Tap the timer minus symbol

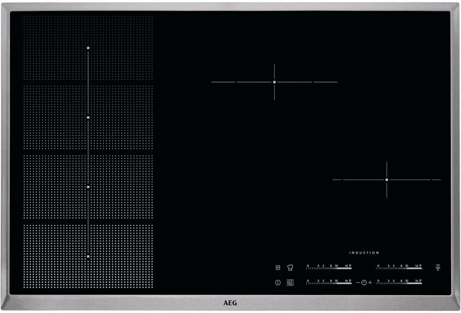tap(358, 283)
